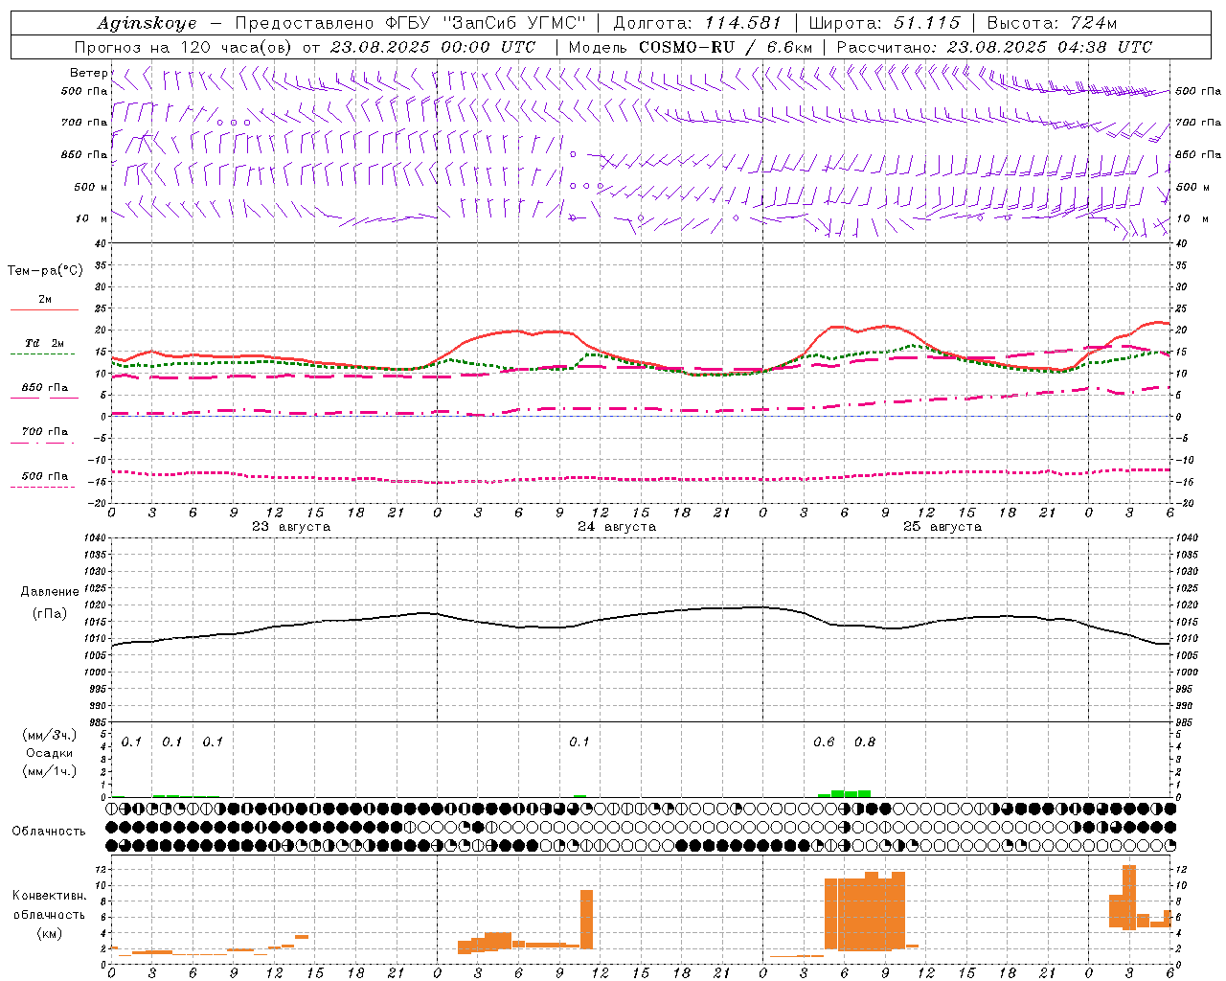
Task: Click the Давление pressure panel label
Action: [50, 592]
